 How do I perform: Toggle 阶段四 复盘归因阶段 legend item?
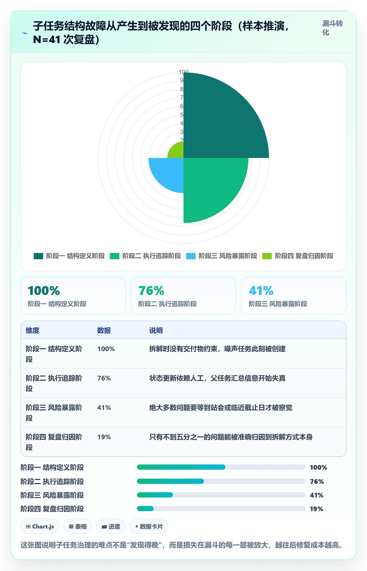click(x=298, y=256)
